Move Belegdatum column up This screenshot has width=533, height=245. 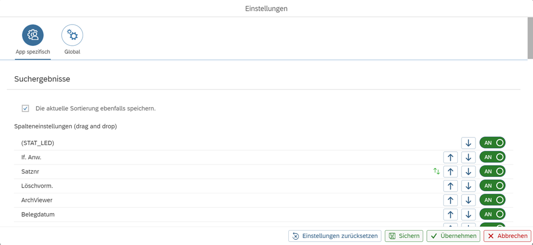click(x=451, y=215)
